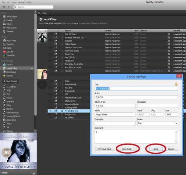
Task: Focus the Filter field
Action: [44, 13]
